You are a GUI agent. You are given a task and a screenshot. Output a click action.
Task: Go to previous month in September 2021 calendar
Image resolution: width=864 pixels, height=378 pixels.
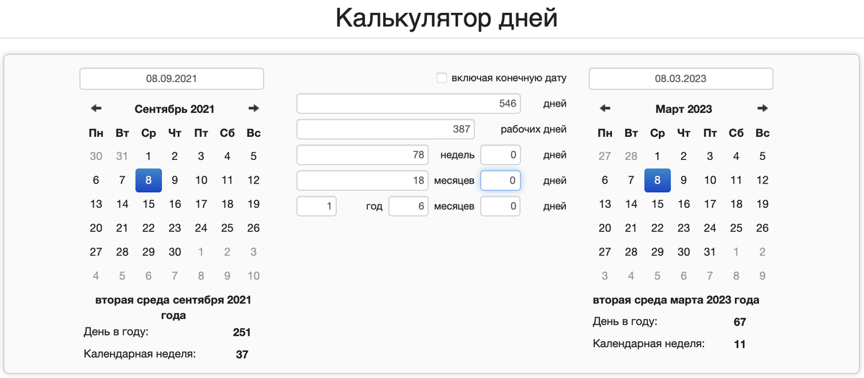pos(96,109)
